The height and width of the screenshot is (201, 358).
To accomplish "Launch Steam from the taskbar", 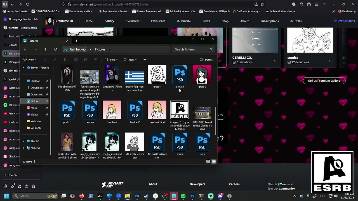I will point(146,196).
